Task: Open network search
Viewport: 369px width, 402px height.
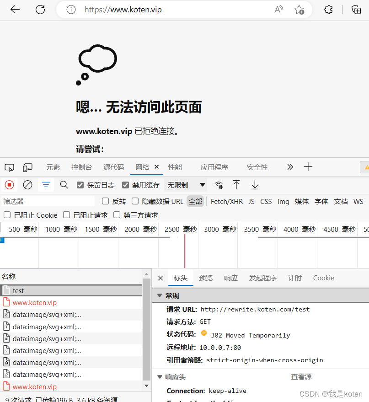Action: pyautogui.click(x=64, y=185)
